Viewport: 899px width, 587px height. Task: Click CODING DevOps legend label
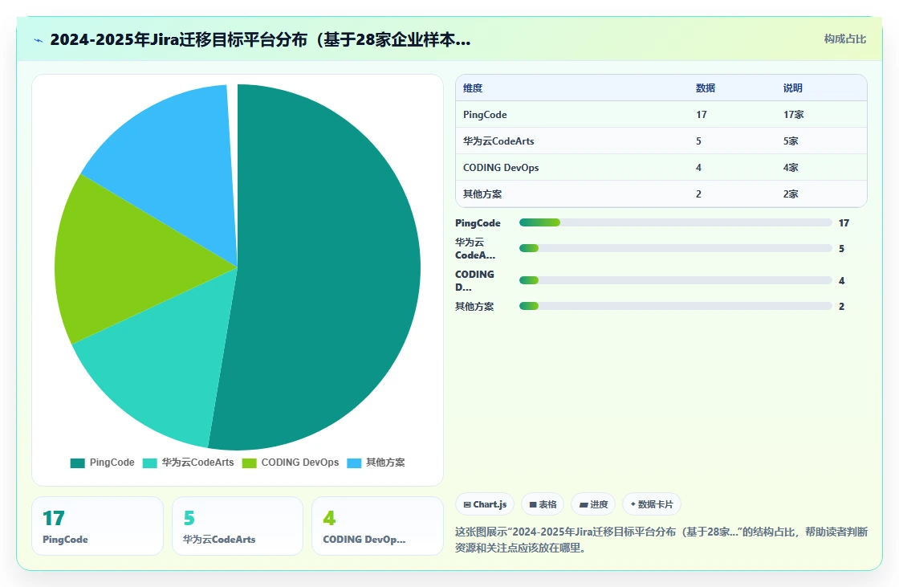[300, 463]
